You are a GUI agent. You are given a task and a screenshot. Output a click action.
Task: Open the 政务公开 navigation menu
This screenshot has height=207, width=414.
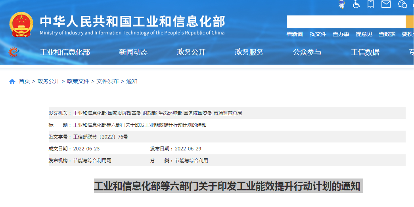192,52
